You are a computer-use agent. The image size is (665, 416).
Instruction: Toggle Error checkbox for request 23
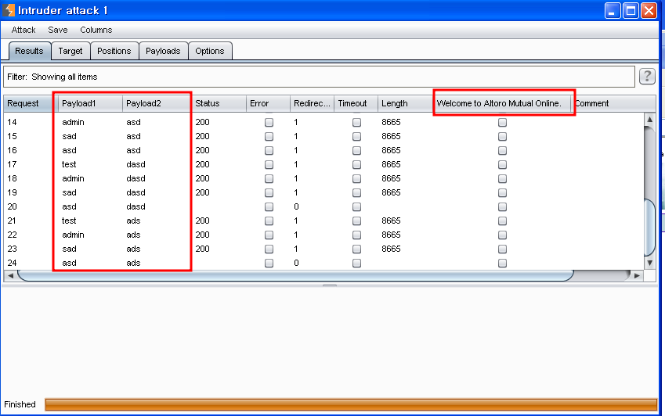click(x=269, y=249)
